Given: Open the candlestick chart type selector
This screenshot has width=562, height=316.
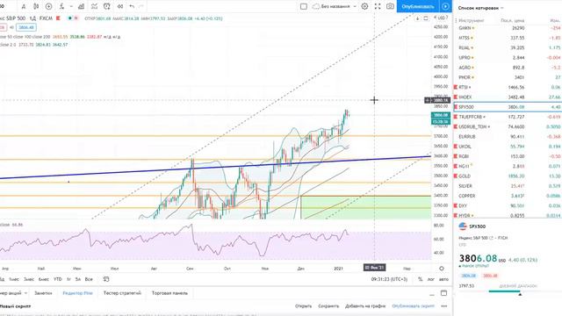Looking at the screenshot, I should coord(36,6).
